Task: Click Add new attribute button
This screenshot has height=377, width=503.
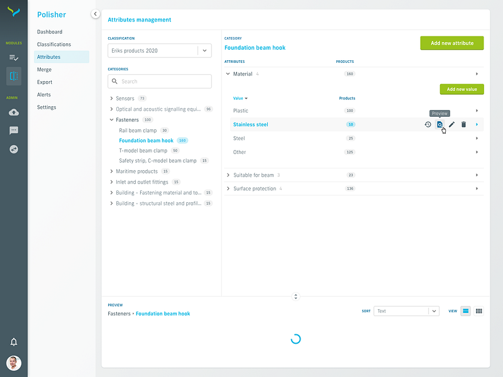Action: (x=451, y=43)
